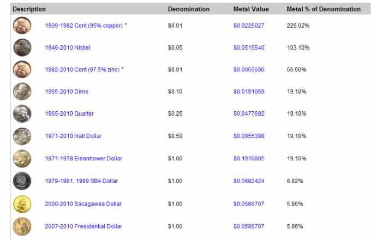
Task: Click the Quarter coin image
Action: coord(22,114)
